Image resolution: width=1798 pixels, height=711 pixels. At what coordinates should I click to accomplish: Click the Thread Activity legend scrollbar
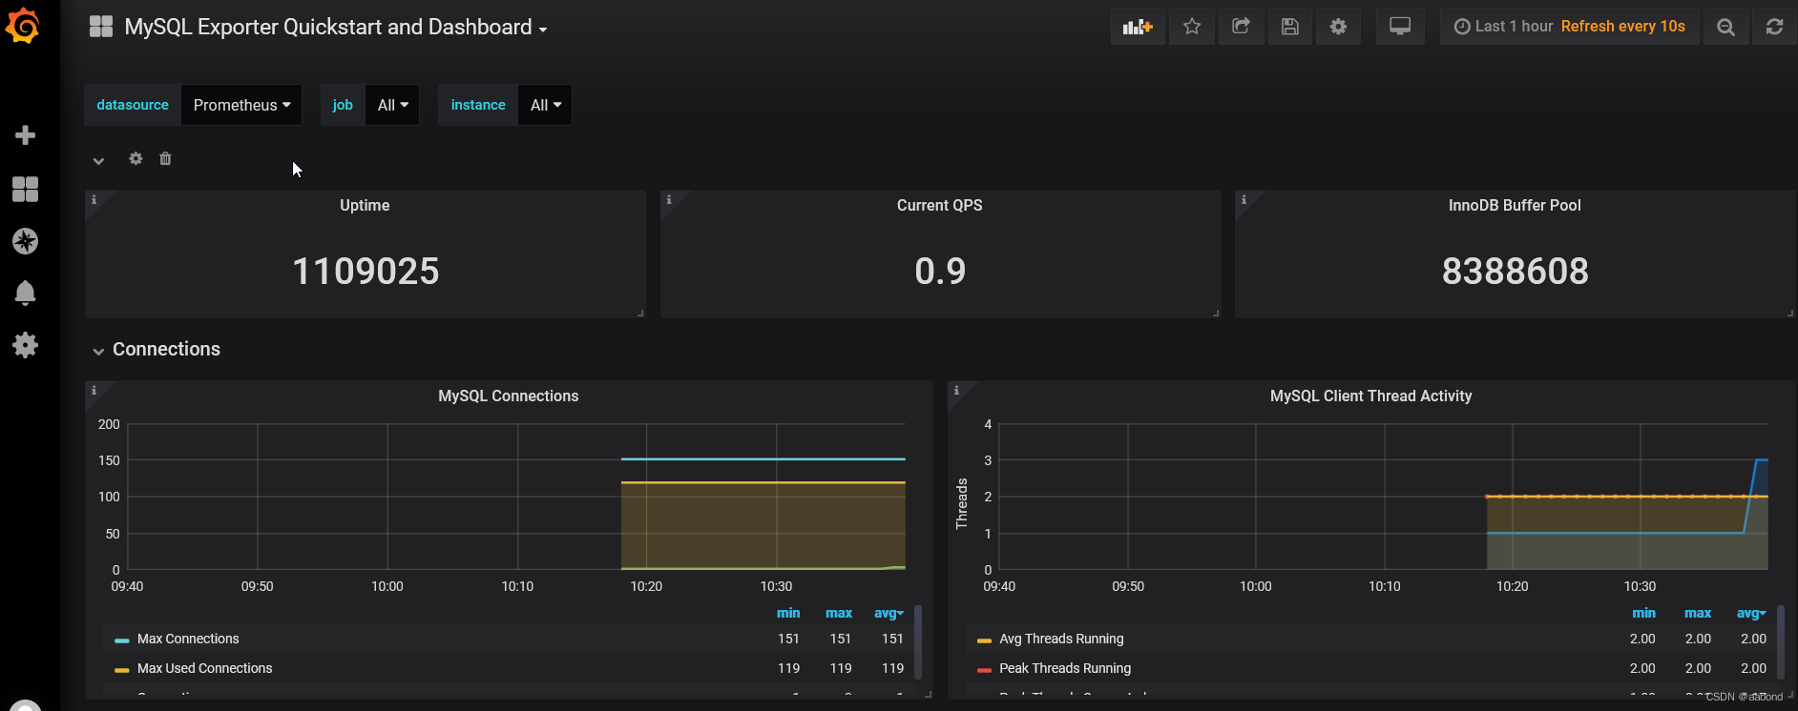click(x=1781, y=641)
